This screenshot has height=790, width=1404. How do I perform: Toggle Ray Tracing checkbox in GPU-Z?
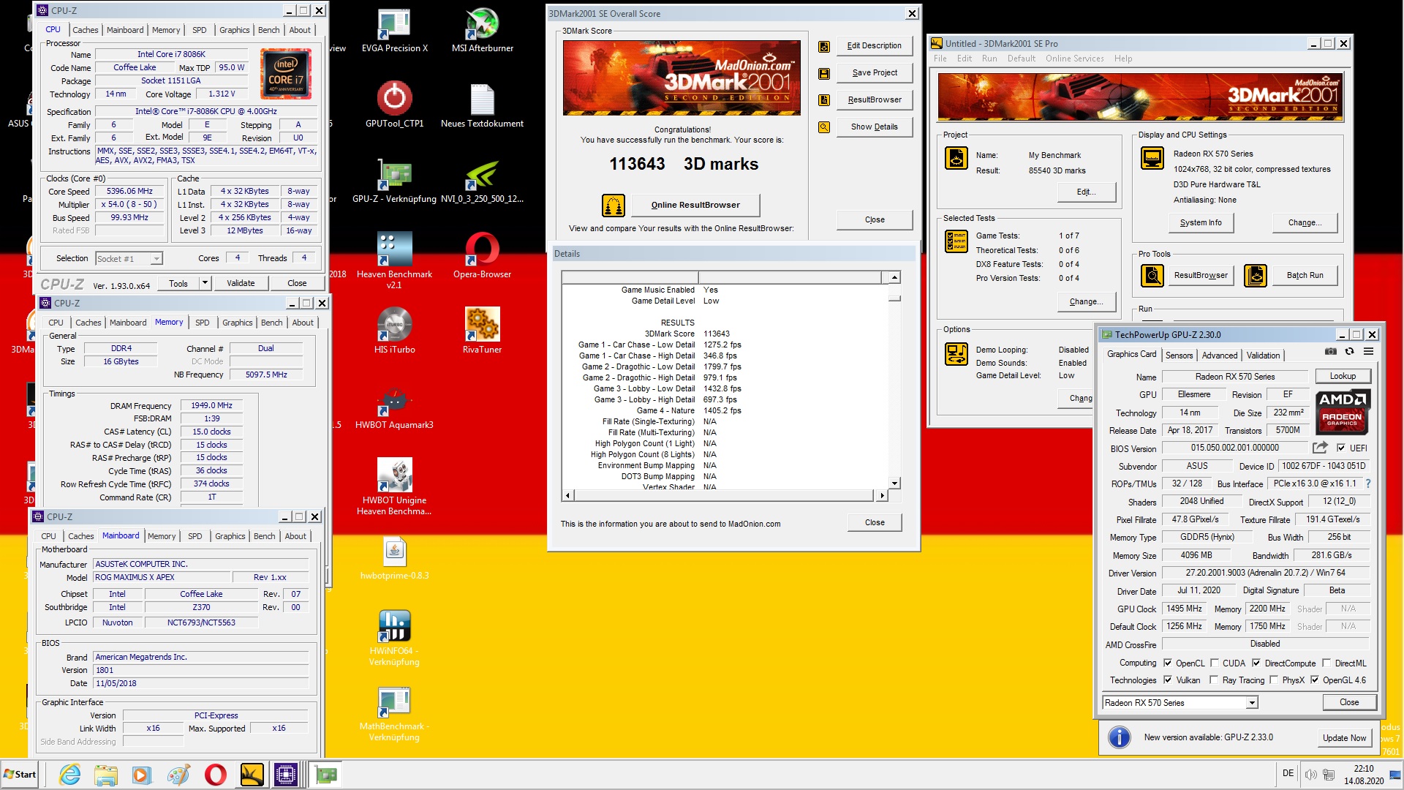click(1215, 680)
